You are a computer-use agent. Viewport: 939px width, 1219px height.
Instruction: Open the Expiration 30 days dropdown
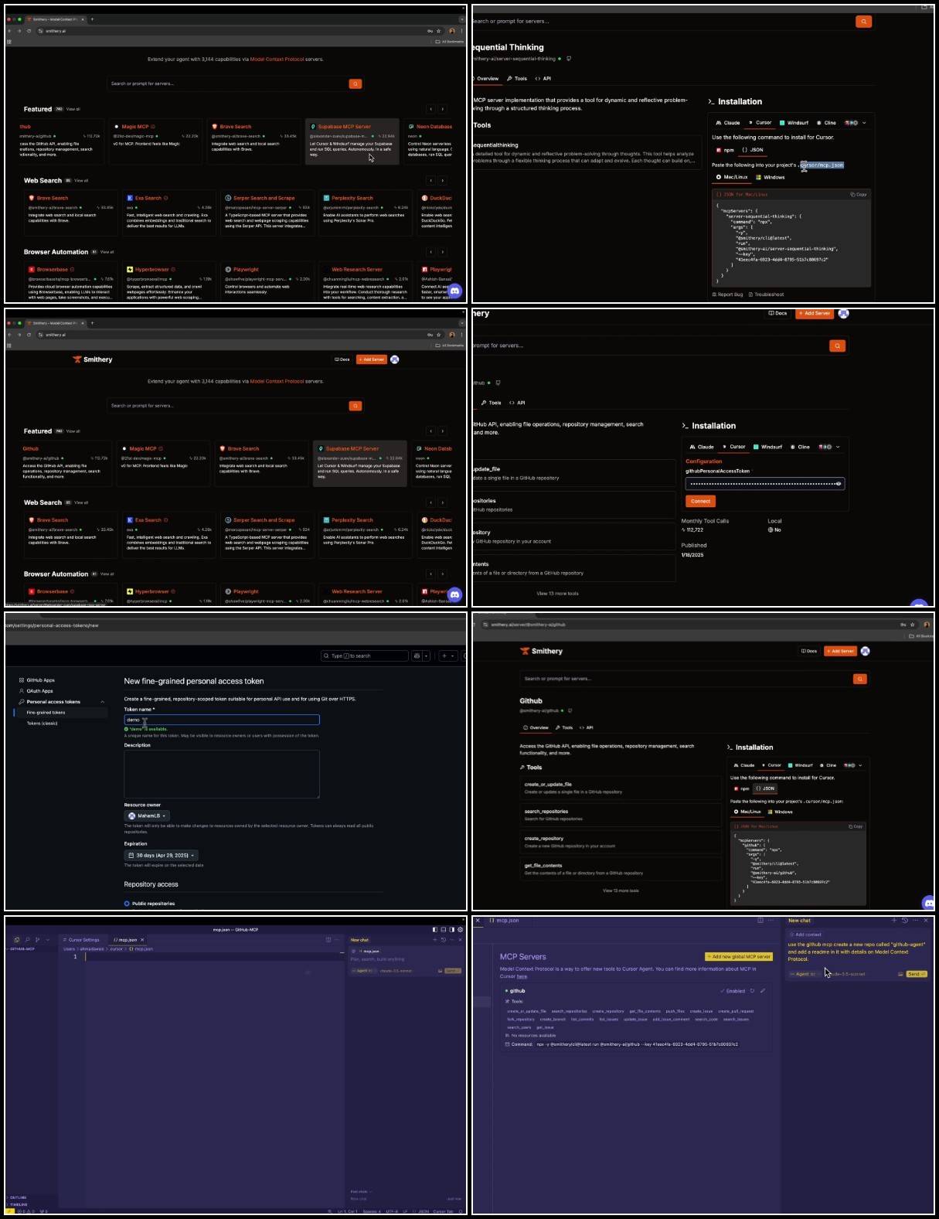[162, 855]
